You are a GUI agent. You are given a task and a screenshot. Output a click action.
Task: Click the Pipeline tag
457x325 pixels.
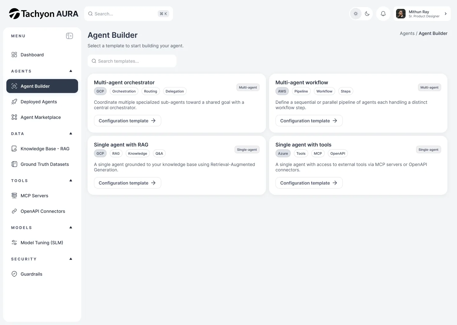(301, 91)
